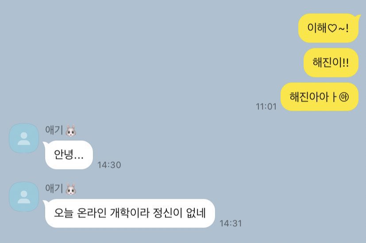Click the word 개학이라 in last message
This screenshot has width=366, height=243.
click(130, 213)
